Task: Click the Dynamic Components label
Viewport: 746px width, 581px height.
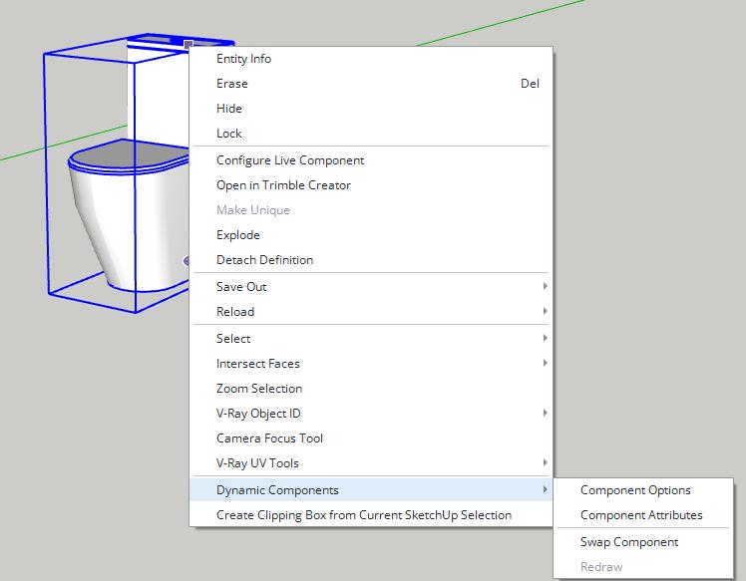Action: click(277, 490)
